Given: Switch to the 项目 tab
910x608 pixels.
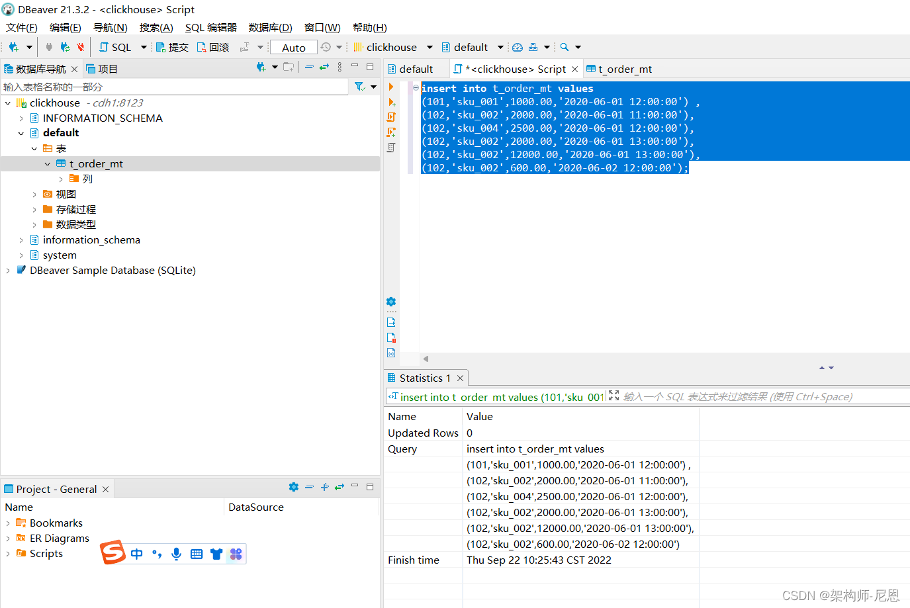Looking at the screenshot, I should pyautogui.click(x=102, y=69).
